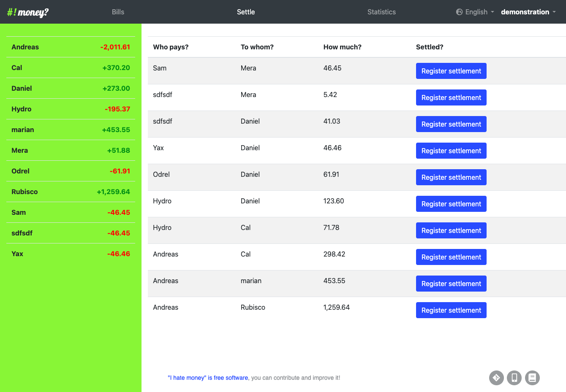Select Sam in the balance sidebar

[x=19, y=212]
